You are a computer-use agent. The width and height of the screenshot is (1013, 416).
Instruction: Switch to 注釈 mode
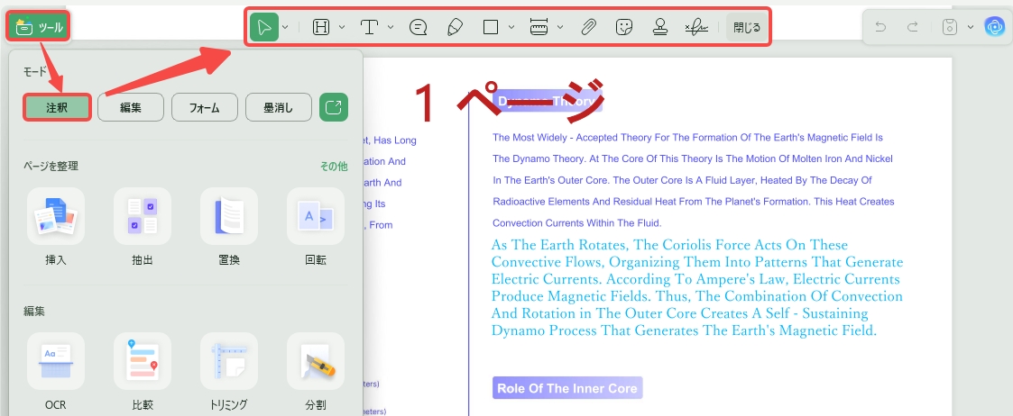[x=57, y=107]
